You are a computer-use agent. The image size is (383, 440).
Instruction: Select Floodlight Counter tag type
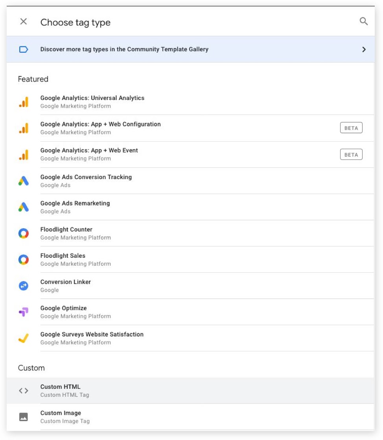tap(191, 233)
